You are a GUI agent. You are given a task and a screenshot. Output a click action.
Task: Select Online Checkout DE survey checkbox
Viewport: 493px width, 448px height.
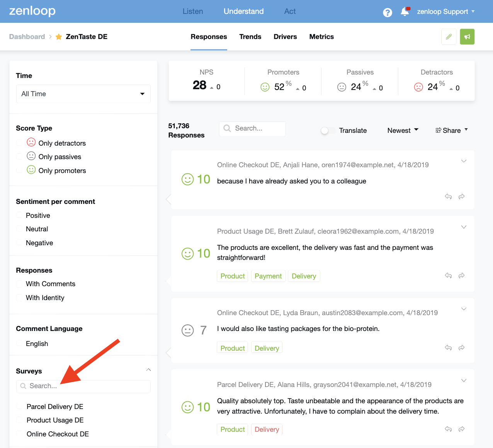click(19, 434)
